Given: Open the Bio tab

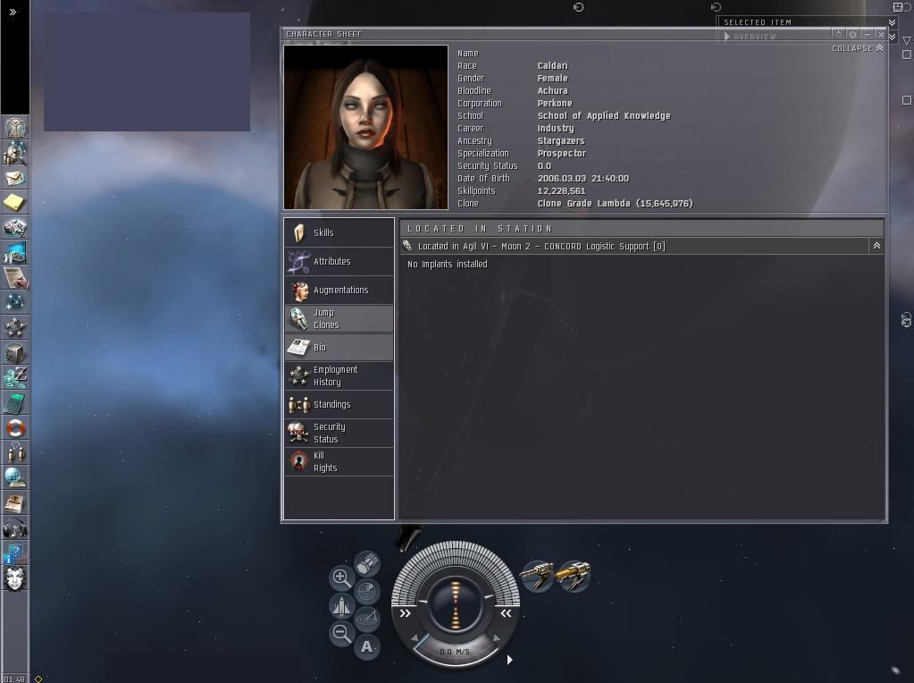Looking at the screenshot, I should [x=339, y=347].
